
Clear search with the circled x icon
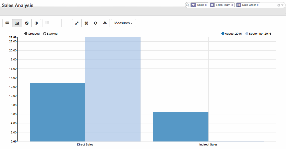279,5
